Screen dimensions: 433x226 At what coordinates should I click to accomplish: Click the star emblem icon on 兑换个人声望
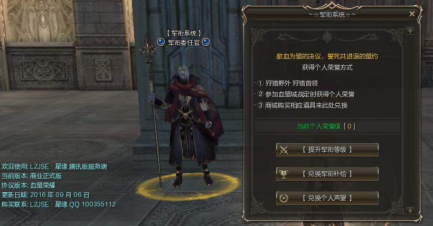[284, 198]
